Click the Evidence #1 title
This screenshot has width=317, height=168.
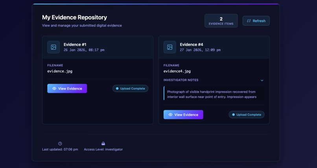coord(75,45)
